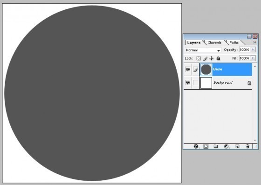Open the palette menu double arrow
The height and width of the screenshot is (185, 261).
click(x=254, y=43)
